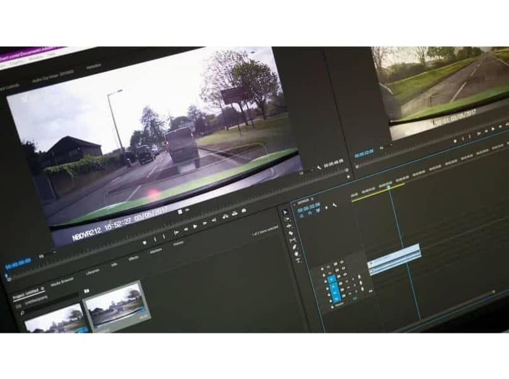Click Drag Video Only icon below source
This screenshot has width=509, height=379.
point(180,212)
